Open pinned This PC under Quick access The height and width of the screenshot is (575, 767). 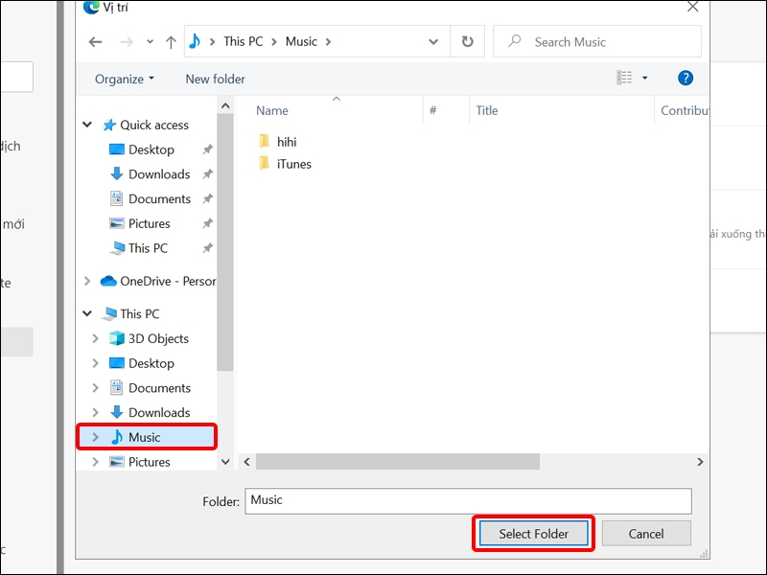tap(148, 248)
